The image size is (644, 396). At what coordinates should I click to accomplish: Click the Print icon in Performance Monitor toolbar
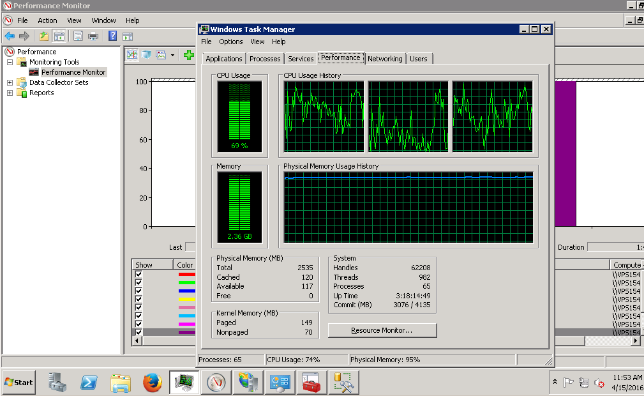coord(93,36)
